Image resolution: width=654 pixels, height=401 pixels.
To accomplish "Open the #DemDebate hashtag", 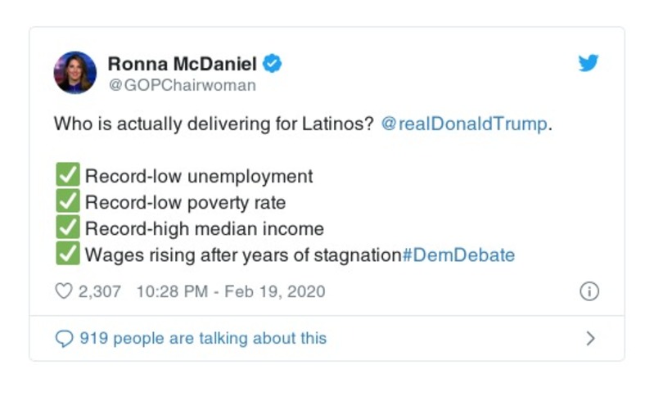I will click(x=458, y=255).
